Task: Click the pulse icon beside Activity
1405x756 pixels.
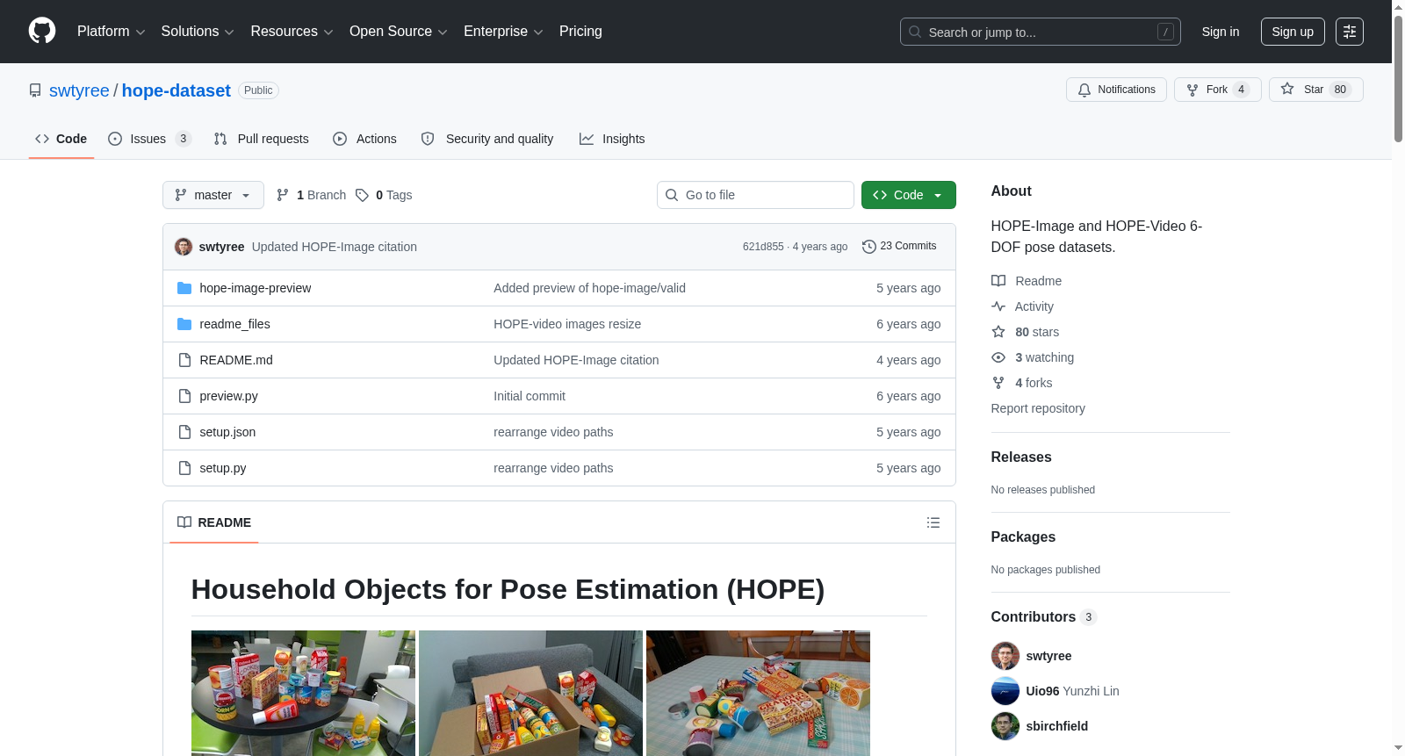Action: coord(998,306)
